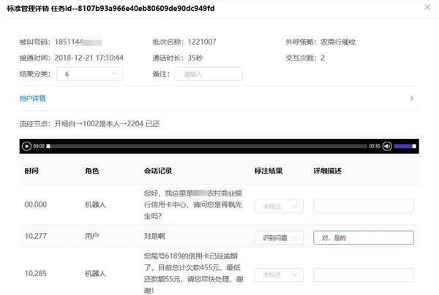Click the 角色 column header
This screenshot has width=439, height=295.
[92, 170]
